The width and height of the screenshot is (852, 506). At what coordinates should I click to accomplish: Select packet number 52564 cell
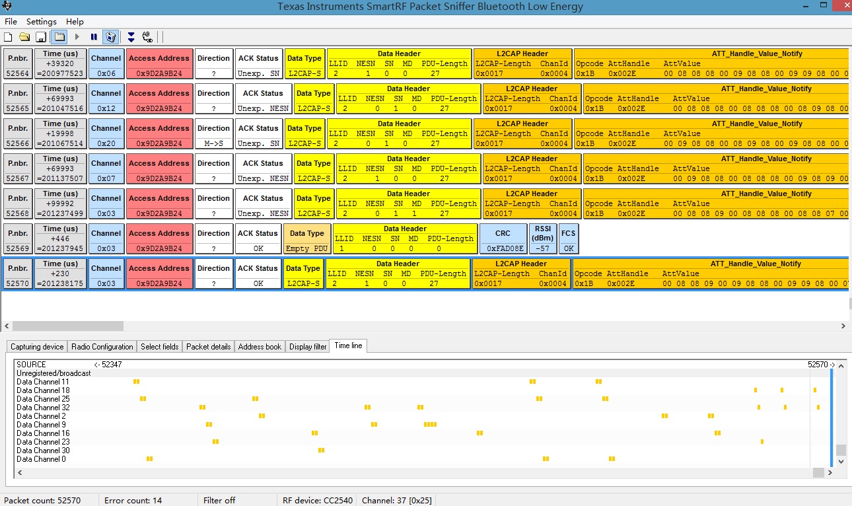tap(18, 64)
